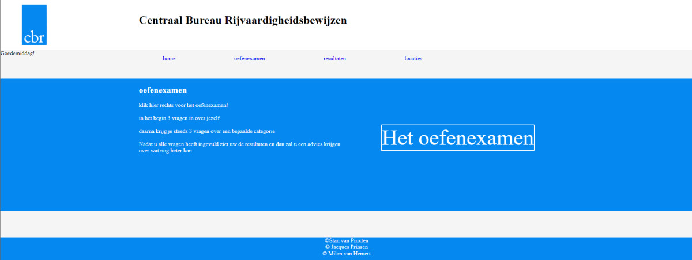Click the 'Centraal Bureau Rijvaardigheidsbewijzen' title
This screenshot has width=692, height=260.
coord(243,20)
